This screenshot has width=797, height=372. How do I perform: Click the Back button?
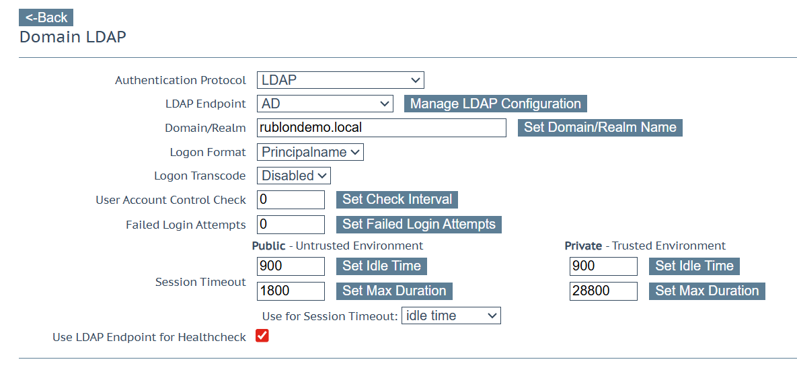(46, 17)
